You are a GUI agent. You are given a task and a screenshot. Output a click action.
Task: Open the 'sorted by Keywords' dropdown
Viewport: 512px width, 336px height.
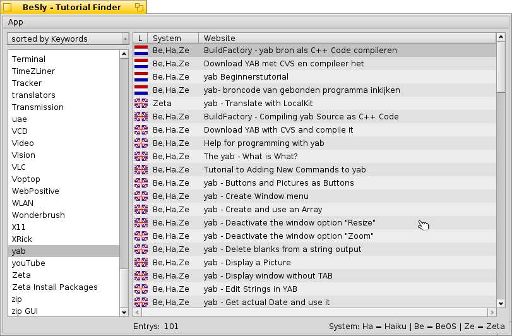(68, 39)
